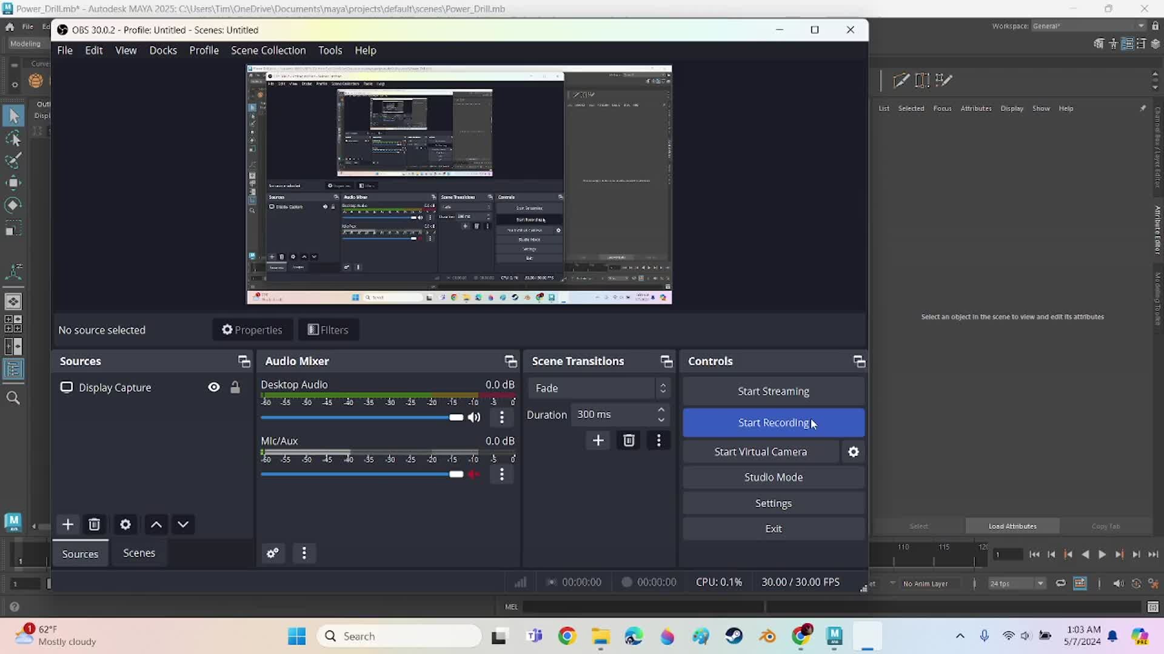The image size is (1164, 654).
Task: Switch to the Scenes tab
Action: tap(139, 553)
